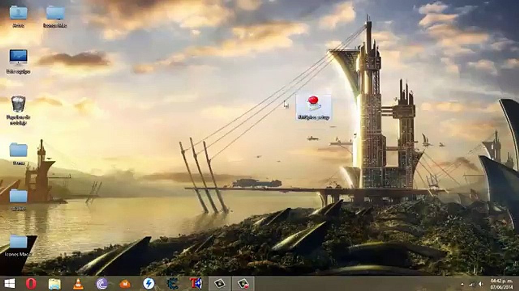Open the network status tray icon
This screenshot has width=519, height=291.
click(472, 284)
